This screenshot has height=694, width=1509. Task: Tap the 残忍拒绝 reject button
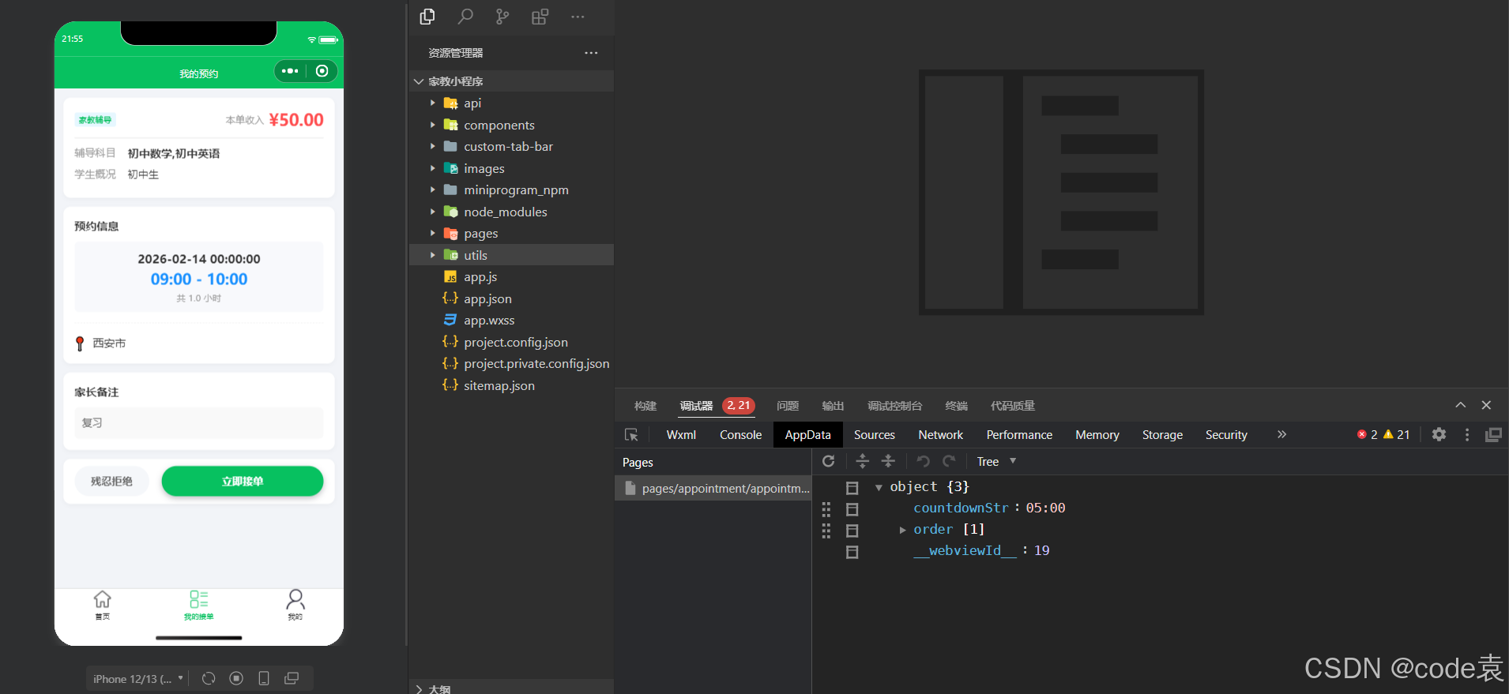click(x=111, y=481)
